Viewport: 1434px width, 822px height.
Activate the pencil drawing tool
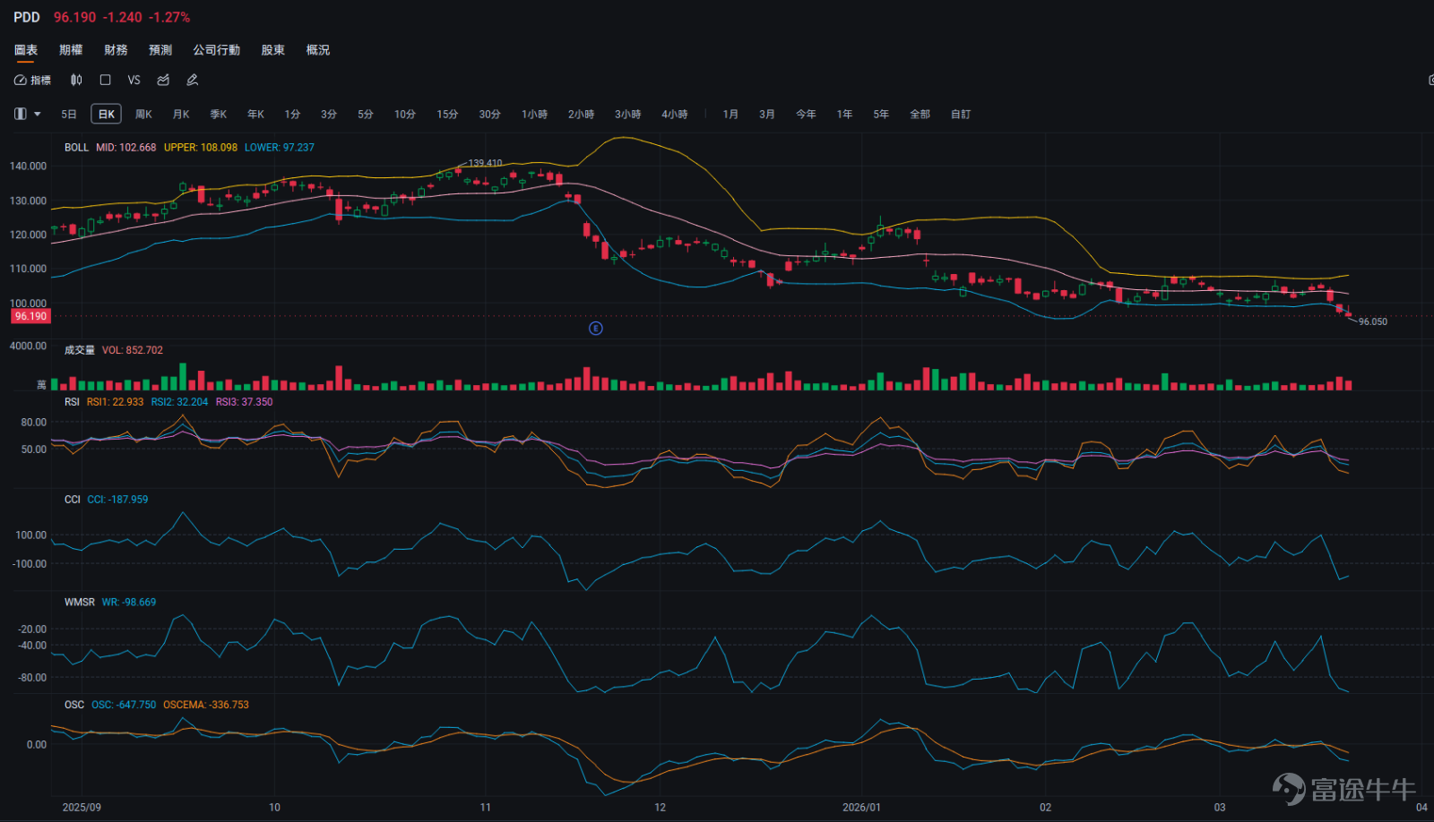pyautogui.click(x=192, y=81)
